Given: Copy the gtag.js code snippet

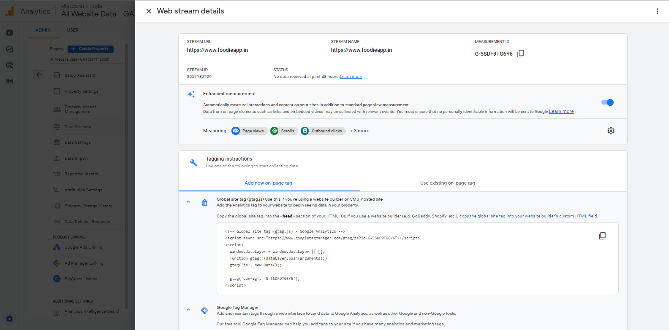Looking at the screenshot, I should click(602, 236).
